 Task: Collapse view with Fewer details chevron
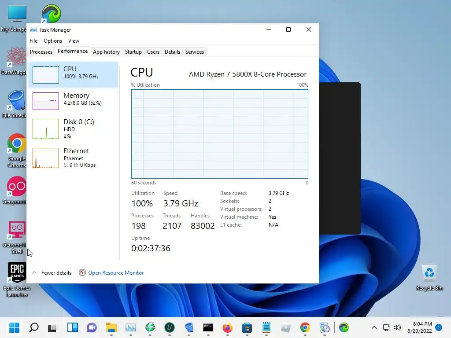[34, 272]
